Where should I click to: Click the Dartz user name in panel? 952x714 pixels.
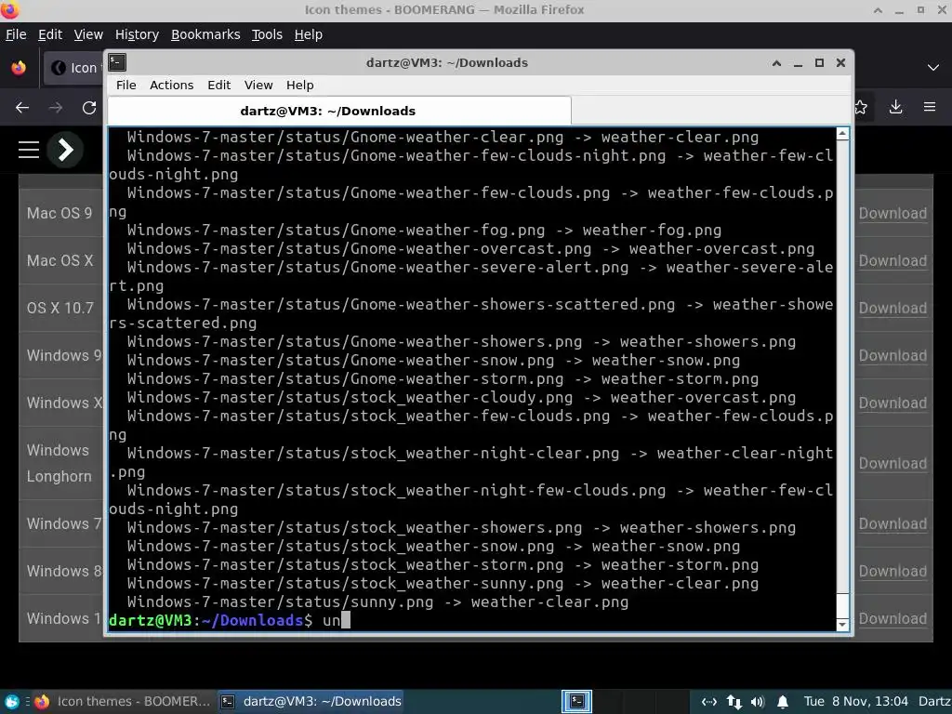click(x=933, y=701)
